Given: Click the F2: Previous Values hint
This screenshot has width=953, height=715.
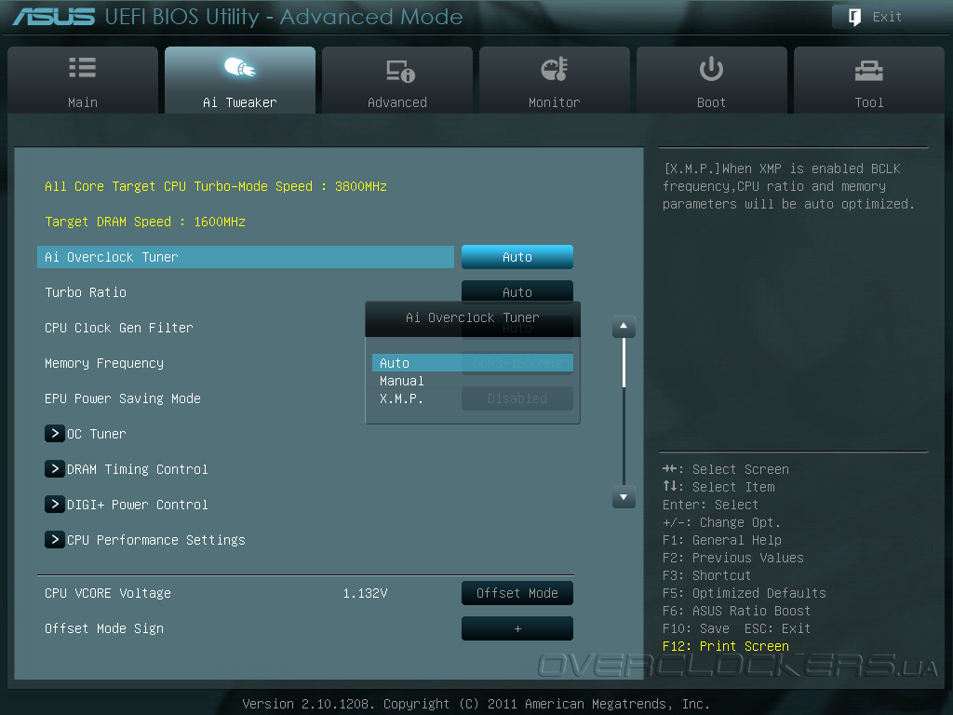Looking at the screenshot, I should click(733, 558).
